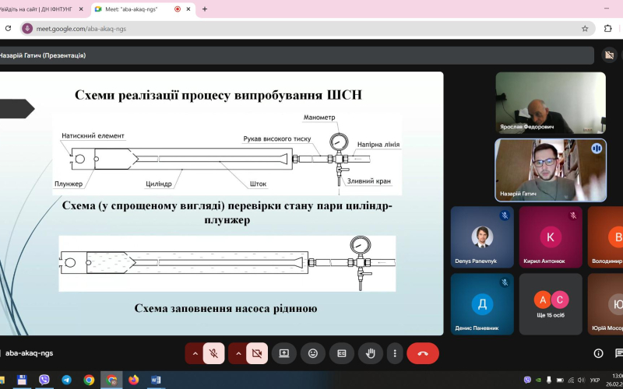Select the Ярослав Федорович video tile
Viewport: 623px width, 389px height.
(550, 103)
